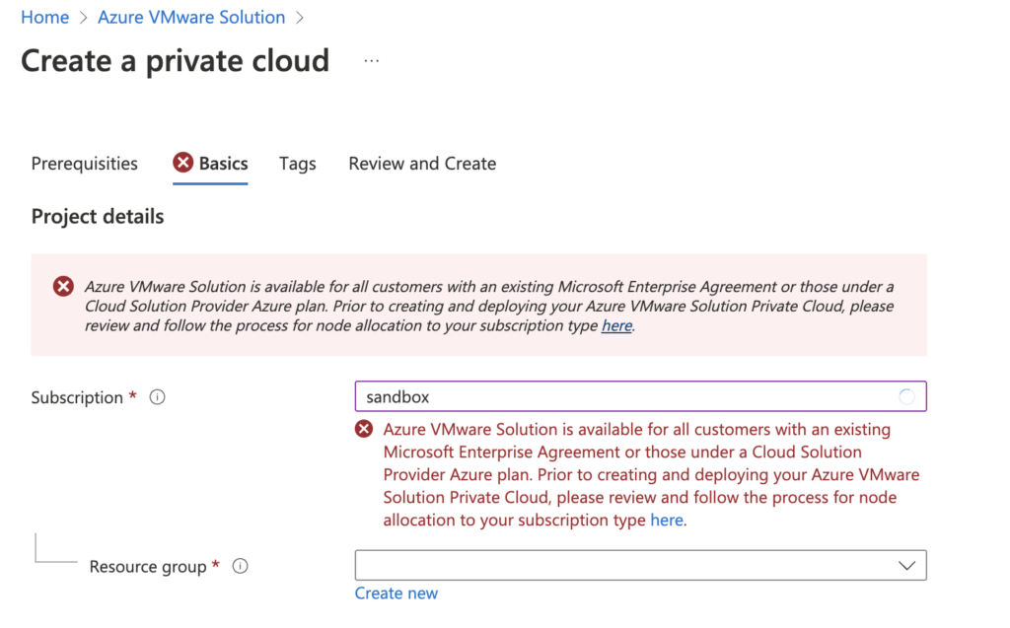Go to Azure VMware Solution breadcrumb
Screen dimensions: 1010x628
click(191, 18)
